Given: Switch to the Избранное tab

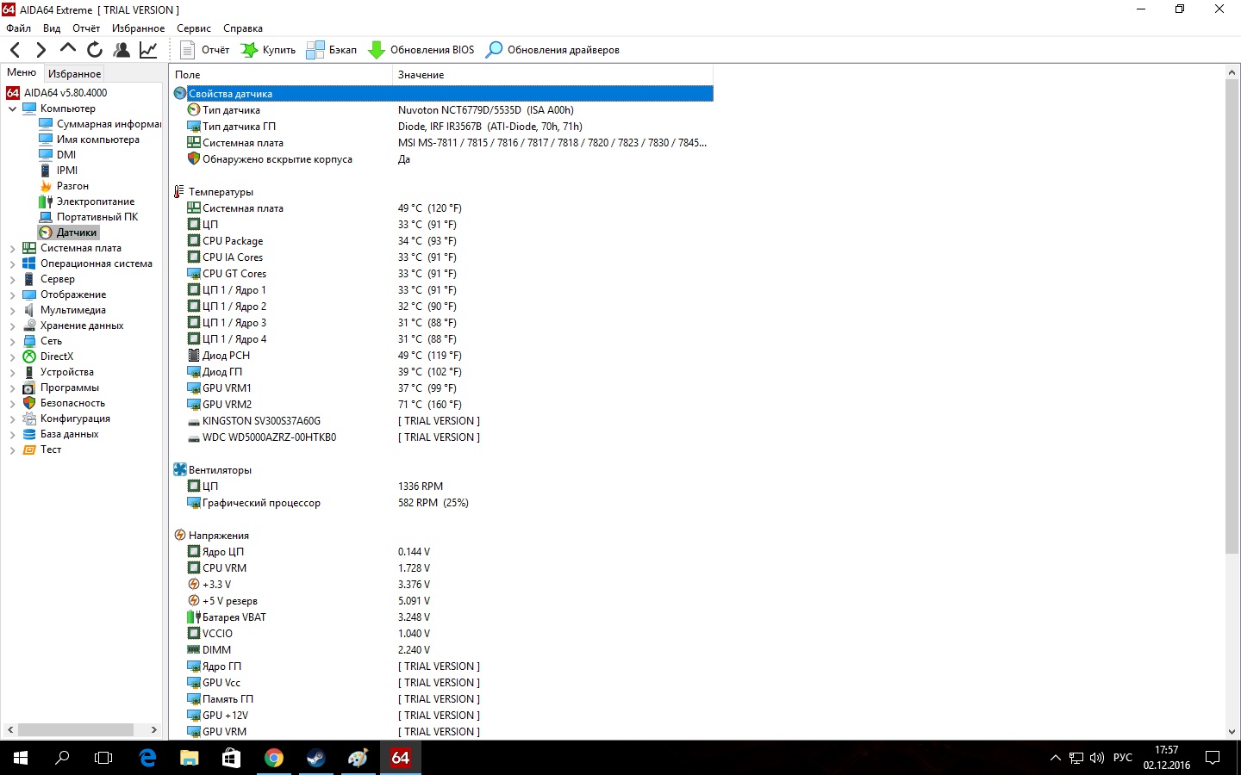Looking at the screenshot, I should pyautogui.click(x=74, y=74).
